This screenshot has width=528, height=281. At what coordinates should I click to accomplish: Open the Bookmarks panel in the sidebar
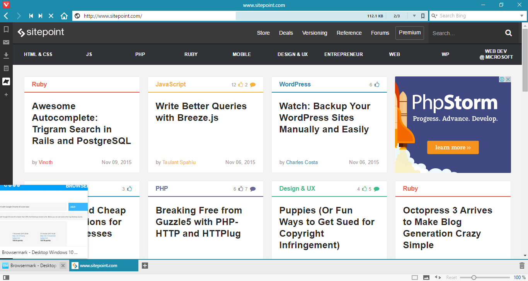coord(6,29)
